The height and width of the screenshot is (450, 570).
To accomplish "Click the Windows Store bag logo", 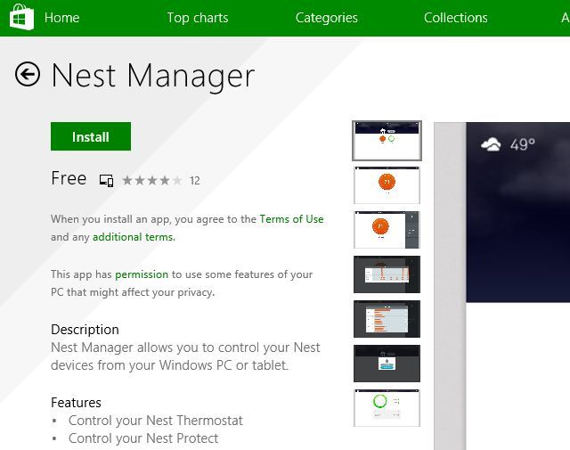I will click(21, 17).
